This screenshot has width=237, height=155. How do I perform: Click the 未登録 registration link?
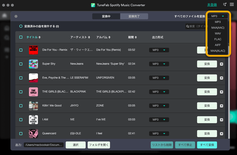click(212, 5)
